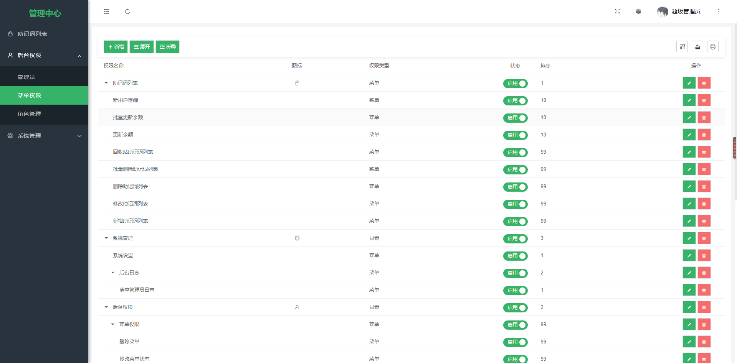Disable 系统管理 status switch
This screenshot has width=737, height=363.
click(x=516, y=238)
